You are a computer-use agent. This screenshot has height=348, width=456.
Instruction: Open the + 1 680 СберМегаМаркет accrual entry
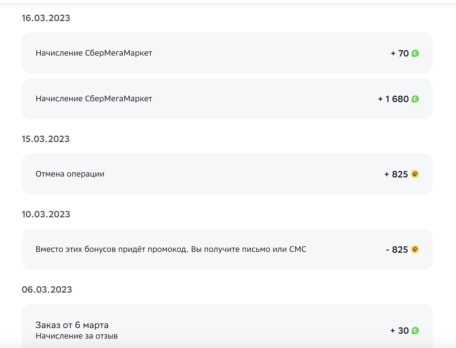tap(227, 99)
